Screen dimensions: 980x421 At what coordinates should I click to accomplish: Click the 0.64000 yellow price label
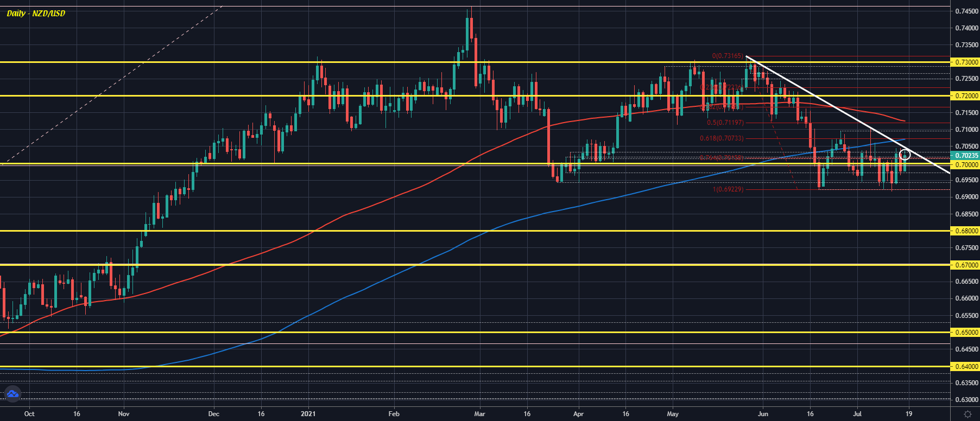click(x=966, y=367)
